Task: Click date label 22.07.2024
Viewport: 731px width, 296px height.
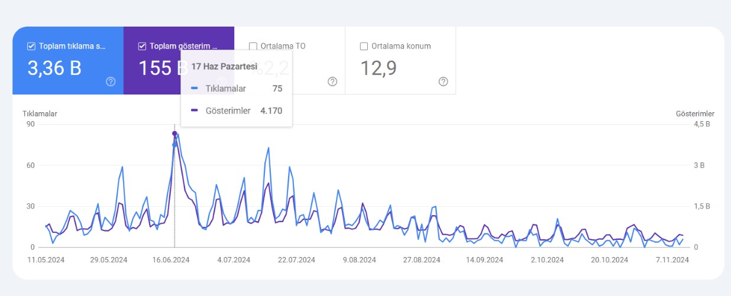Action: pos(296,259)
